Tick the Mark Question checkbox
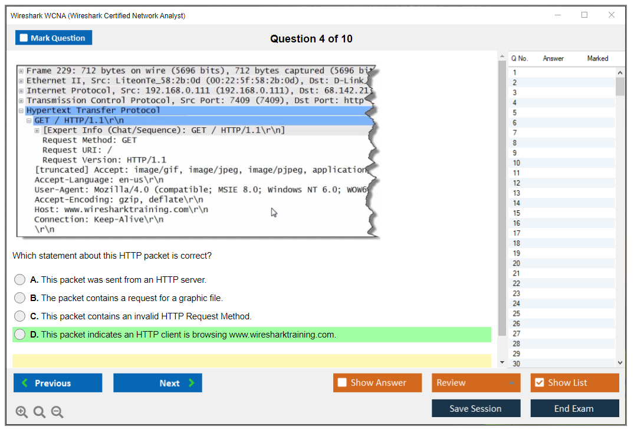Screen dimensions: 634x433 24,38
